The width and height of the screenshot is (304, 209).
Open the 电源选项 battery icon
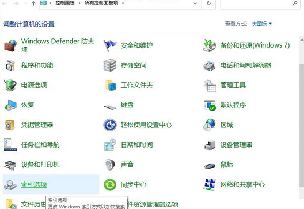pos(10,85)
